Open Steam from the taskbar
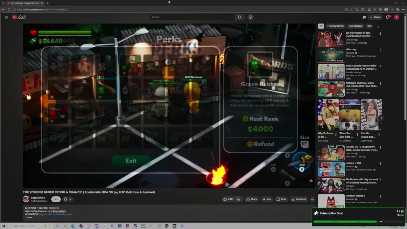 click(135, 226)
